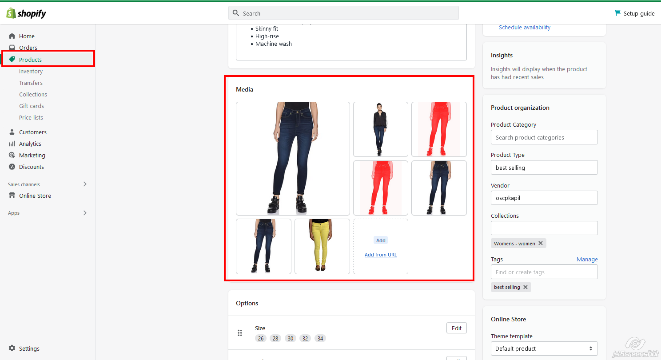Viewport: 661px width, 360px height.
Task: Click the Manage tags link
Action: [587, 259]
